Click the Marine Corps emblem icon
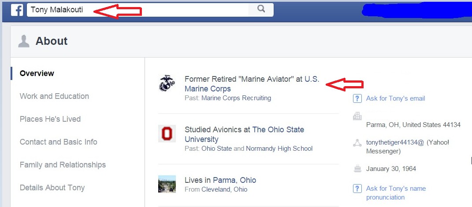This screenshot has height=207, width=472. tap(167, 83)
